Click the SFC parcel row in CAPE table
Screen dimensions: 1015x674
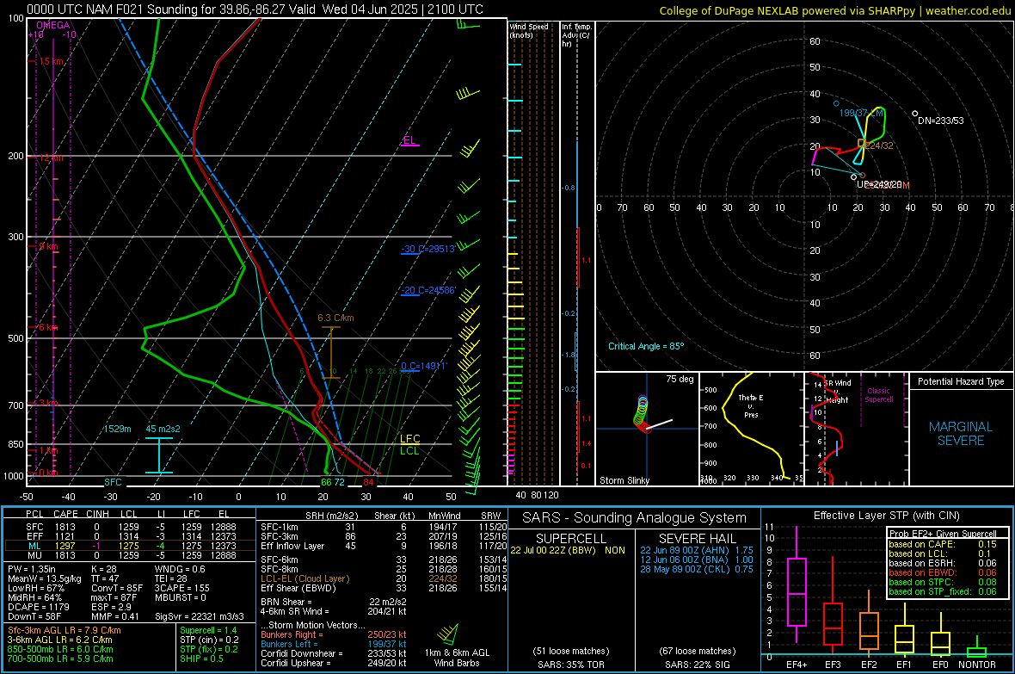click(x=131, y=527)
